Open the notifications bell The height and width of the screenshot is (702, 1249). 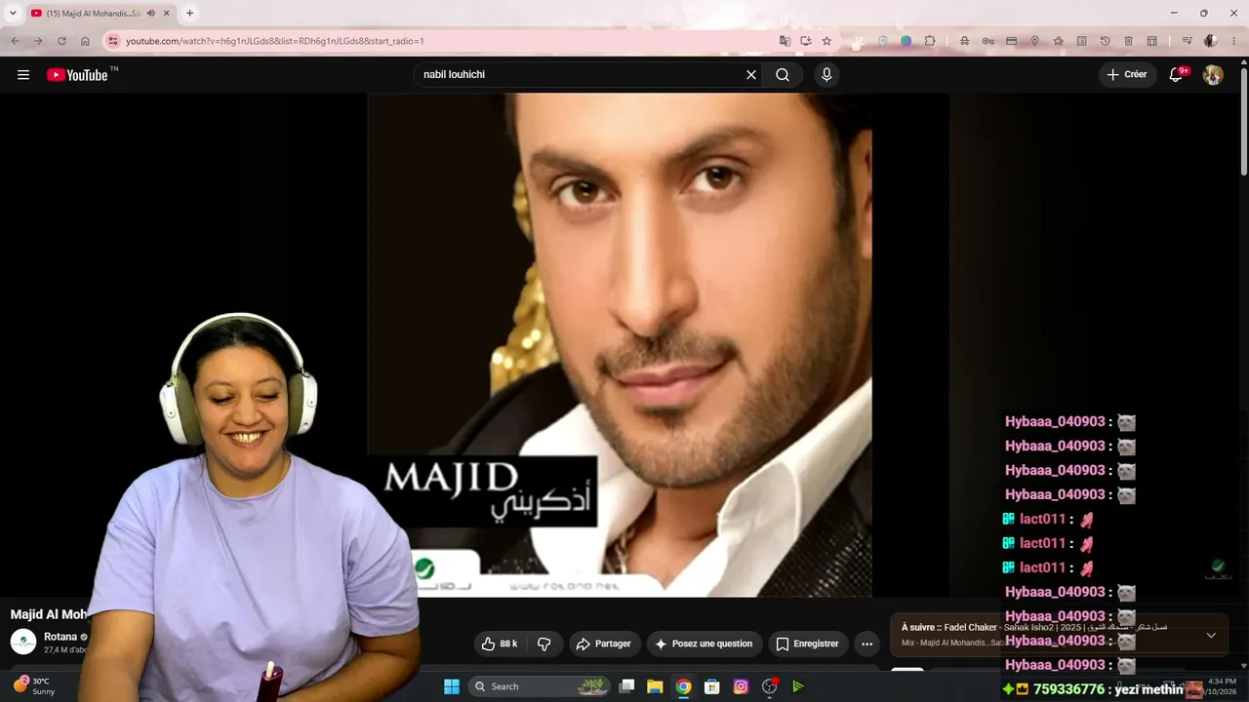tap(1177, 75)
